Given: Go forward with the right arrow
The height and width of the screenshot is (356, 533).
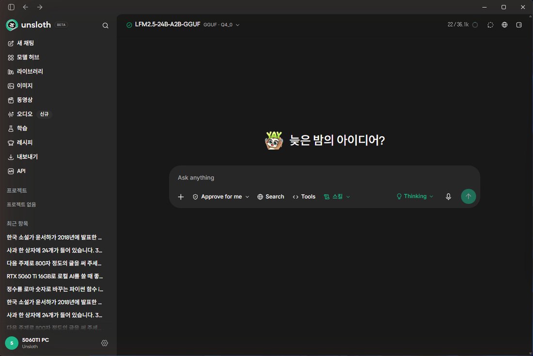Looking at the screenshot, I should tap(40, 7).
